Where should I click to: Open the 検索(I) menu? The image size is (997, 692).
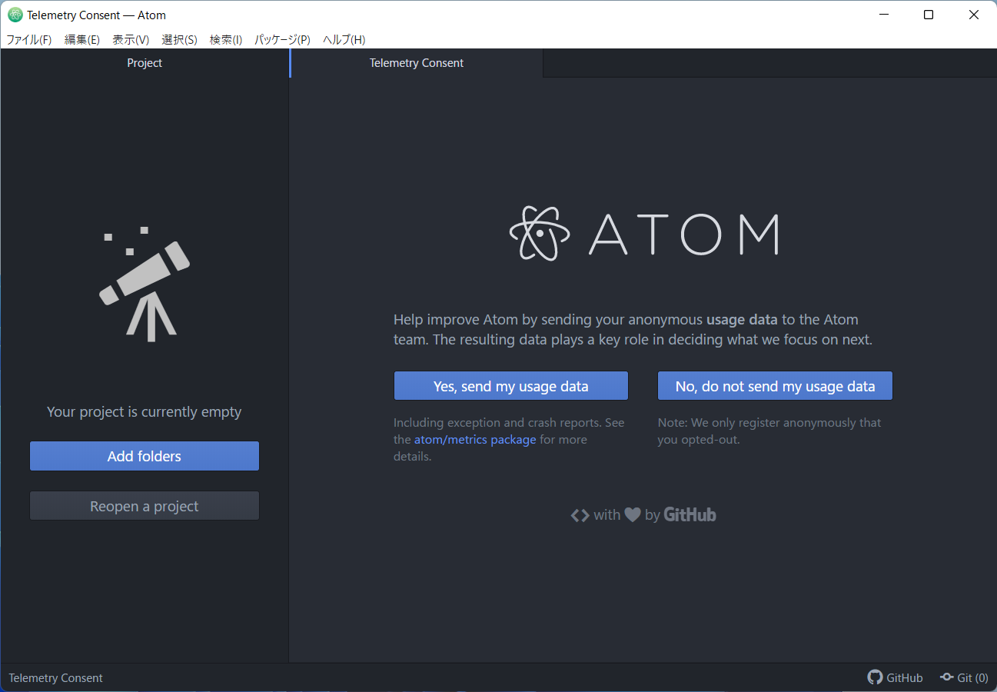click(226, 39)
